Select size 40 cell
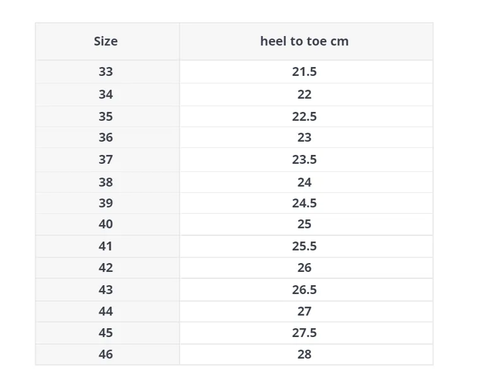This screenshot has width=495, height=375. tap(106, 224)
